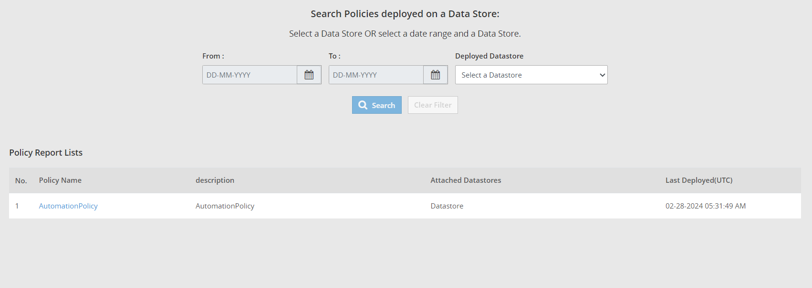812x288 pixels.
Task: Click into the From date input field
Action: 250,75
